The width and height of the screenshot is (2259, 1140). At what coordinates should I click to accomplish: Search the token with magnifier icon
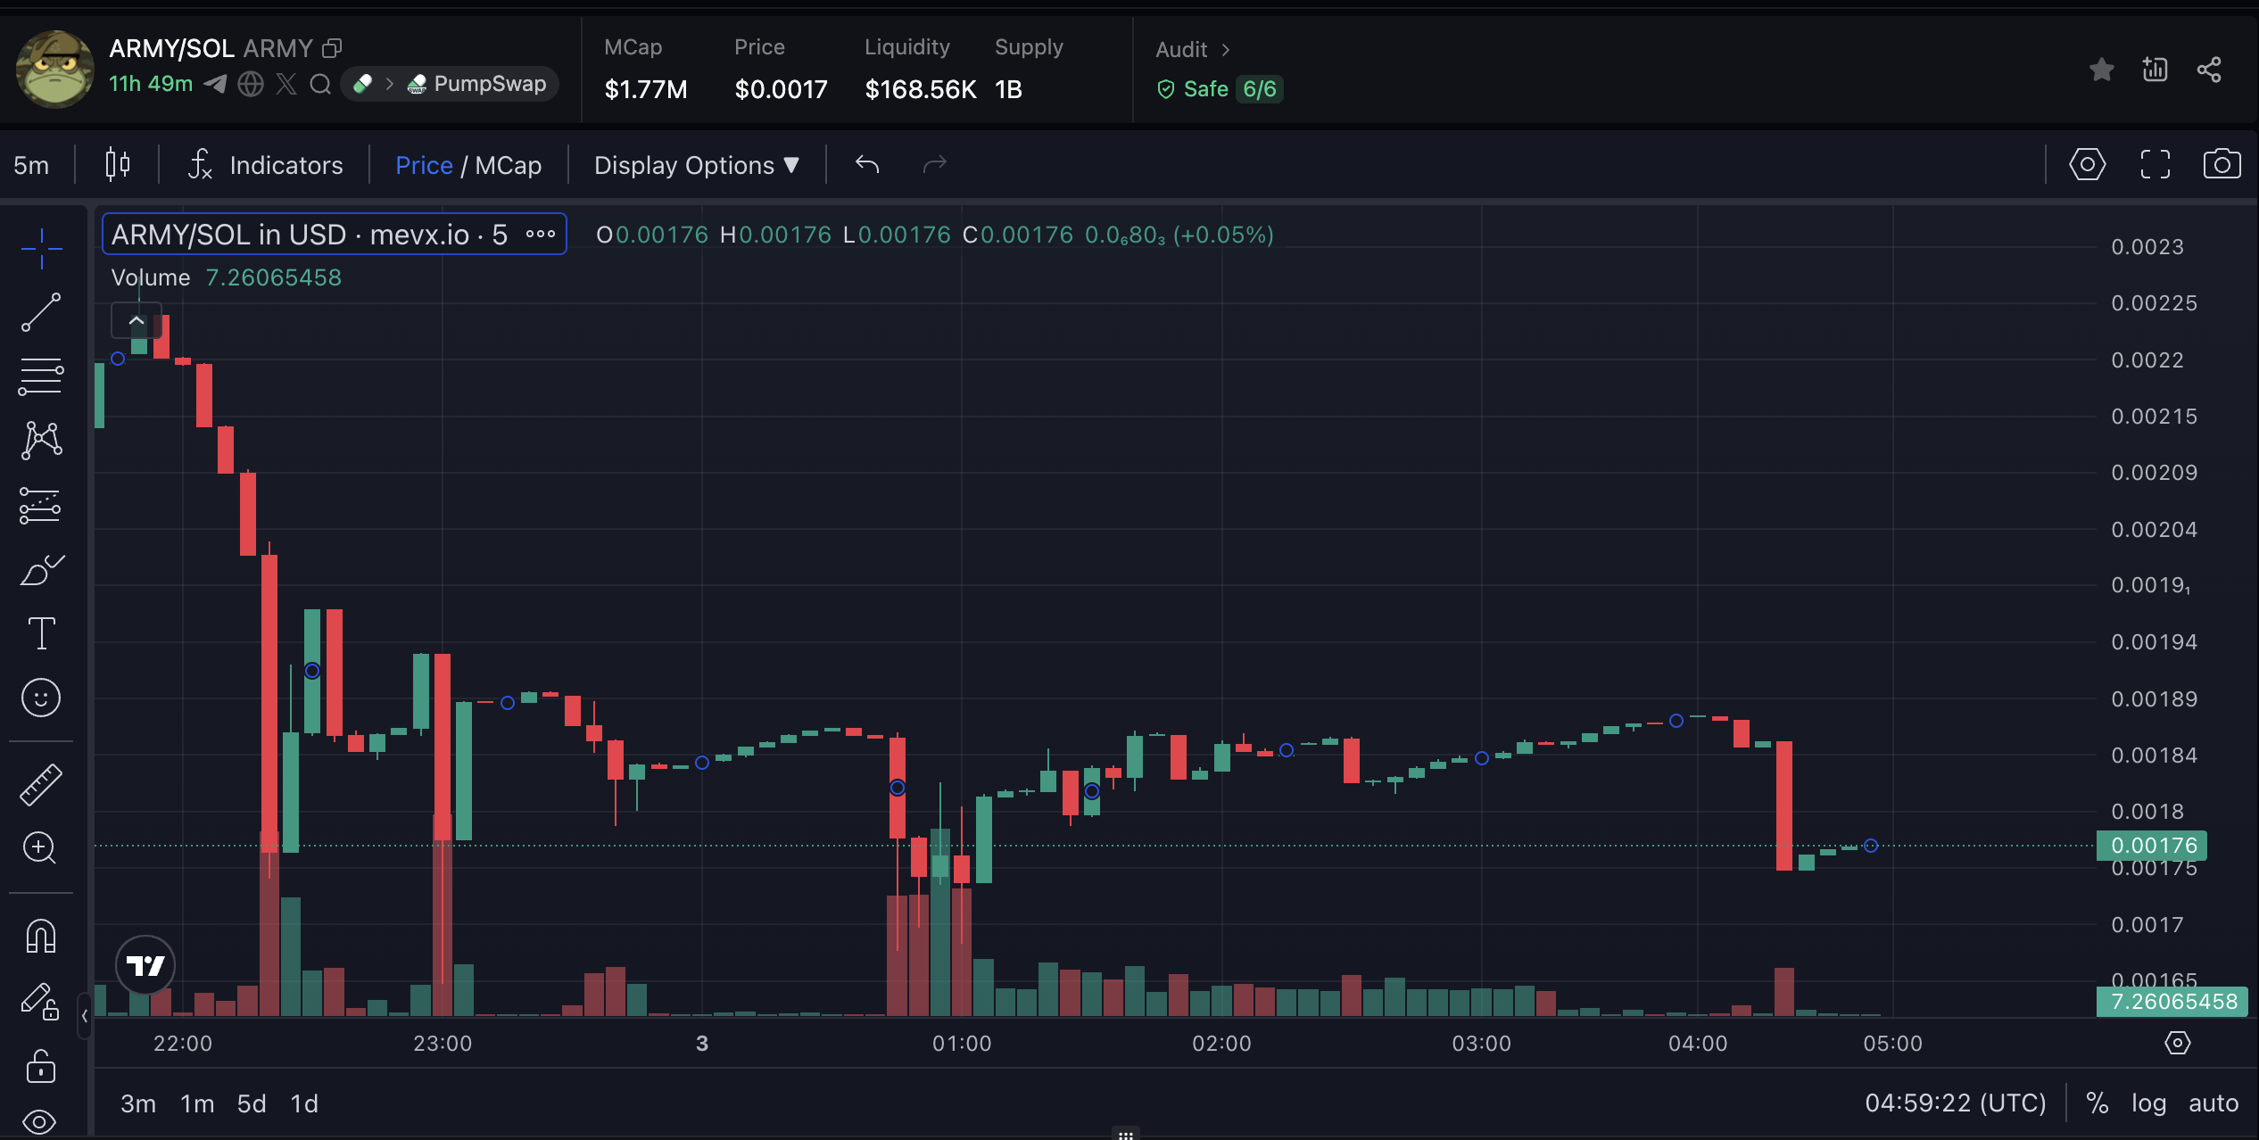point(319,84)
